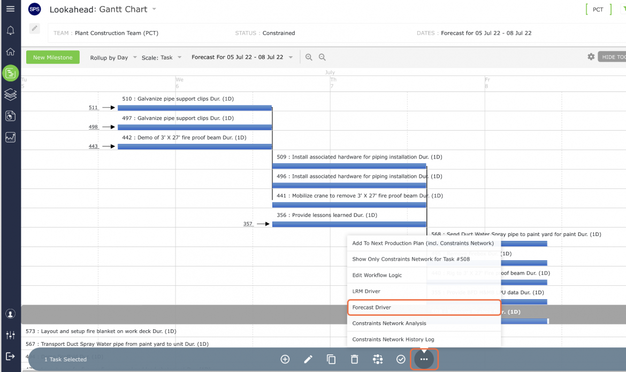Click the edit pencil in bottom toolbar
Viewport: 626px width, 372px height.
308,359
